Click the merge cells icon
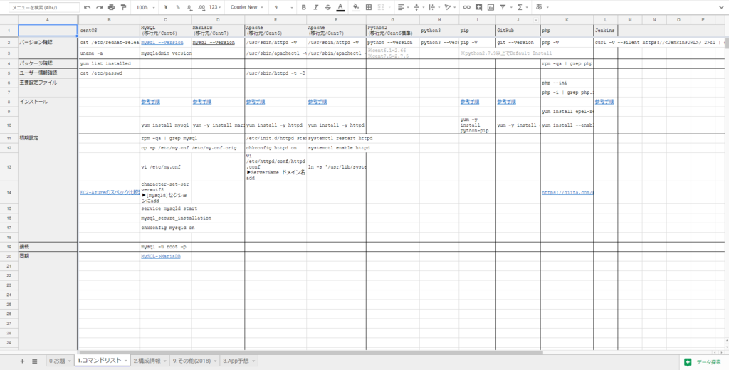This screenshot has width=729, height=370. 381,7
